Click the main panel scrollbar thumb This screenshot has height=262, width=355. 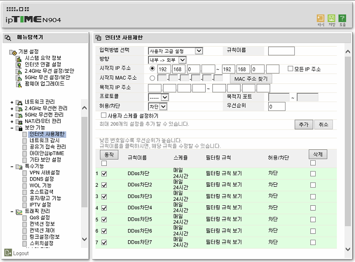[x=348, y=141]
